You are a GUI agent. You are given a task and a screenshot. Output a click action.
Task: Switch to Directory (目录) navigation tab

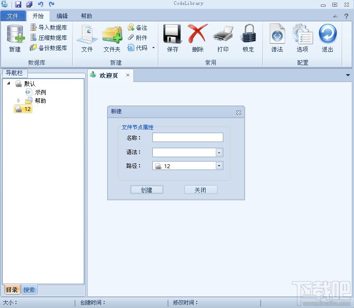[x=12, y=290]
